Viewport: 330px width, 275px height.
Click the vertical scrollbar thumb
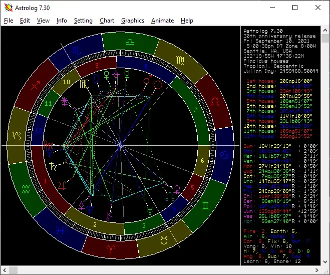(325, 39)
